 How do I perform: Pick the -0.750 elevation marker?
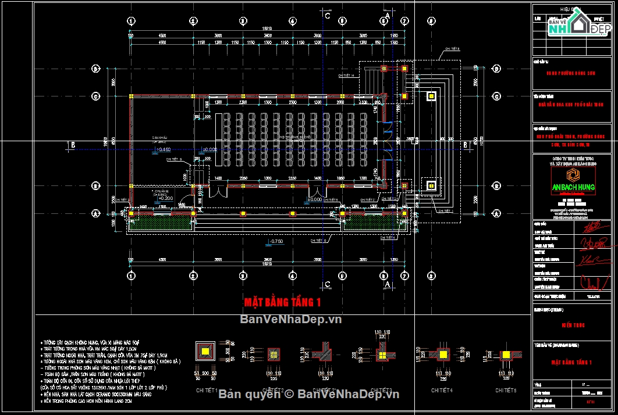[275, 241]
